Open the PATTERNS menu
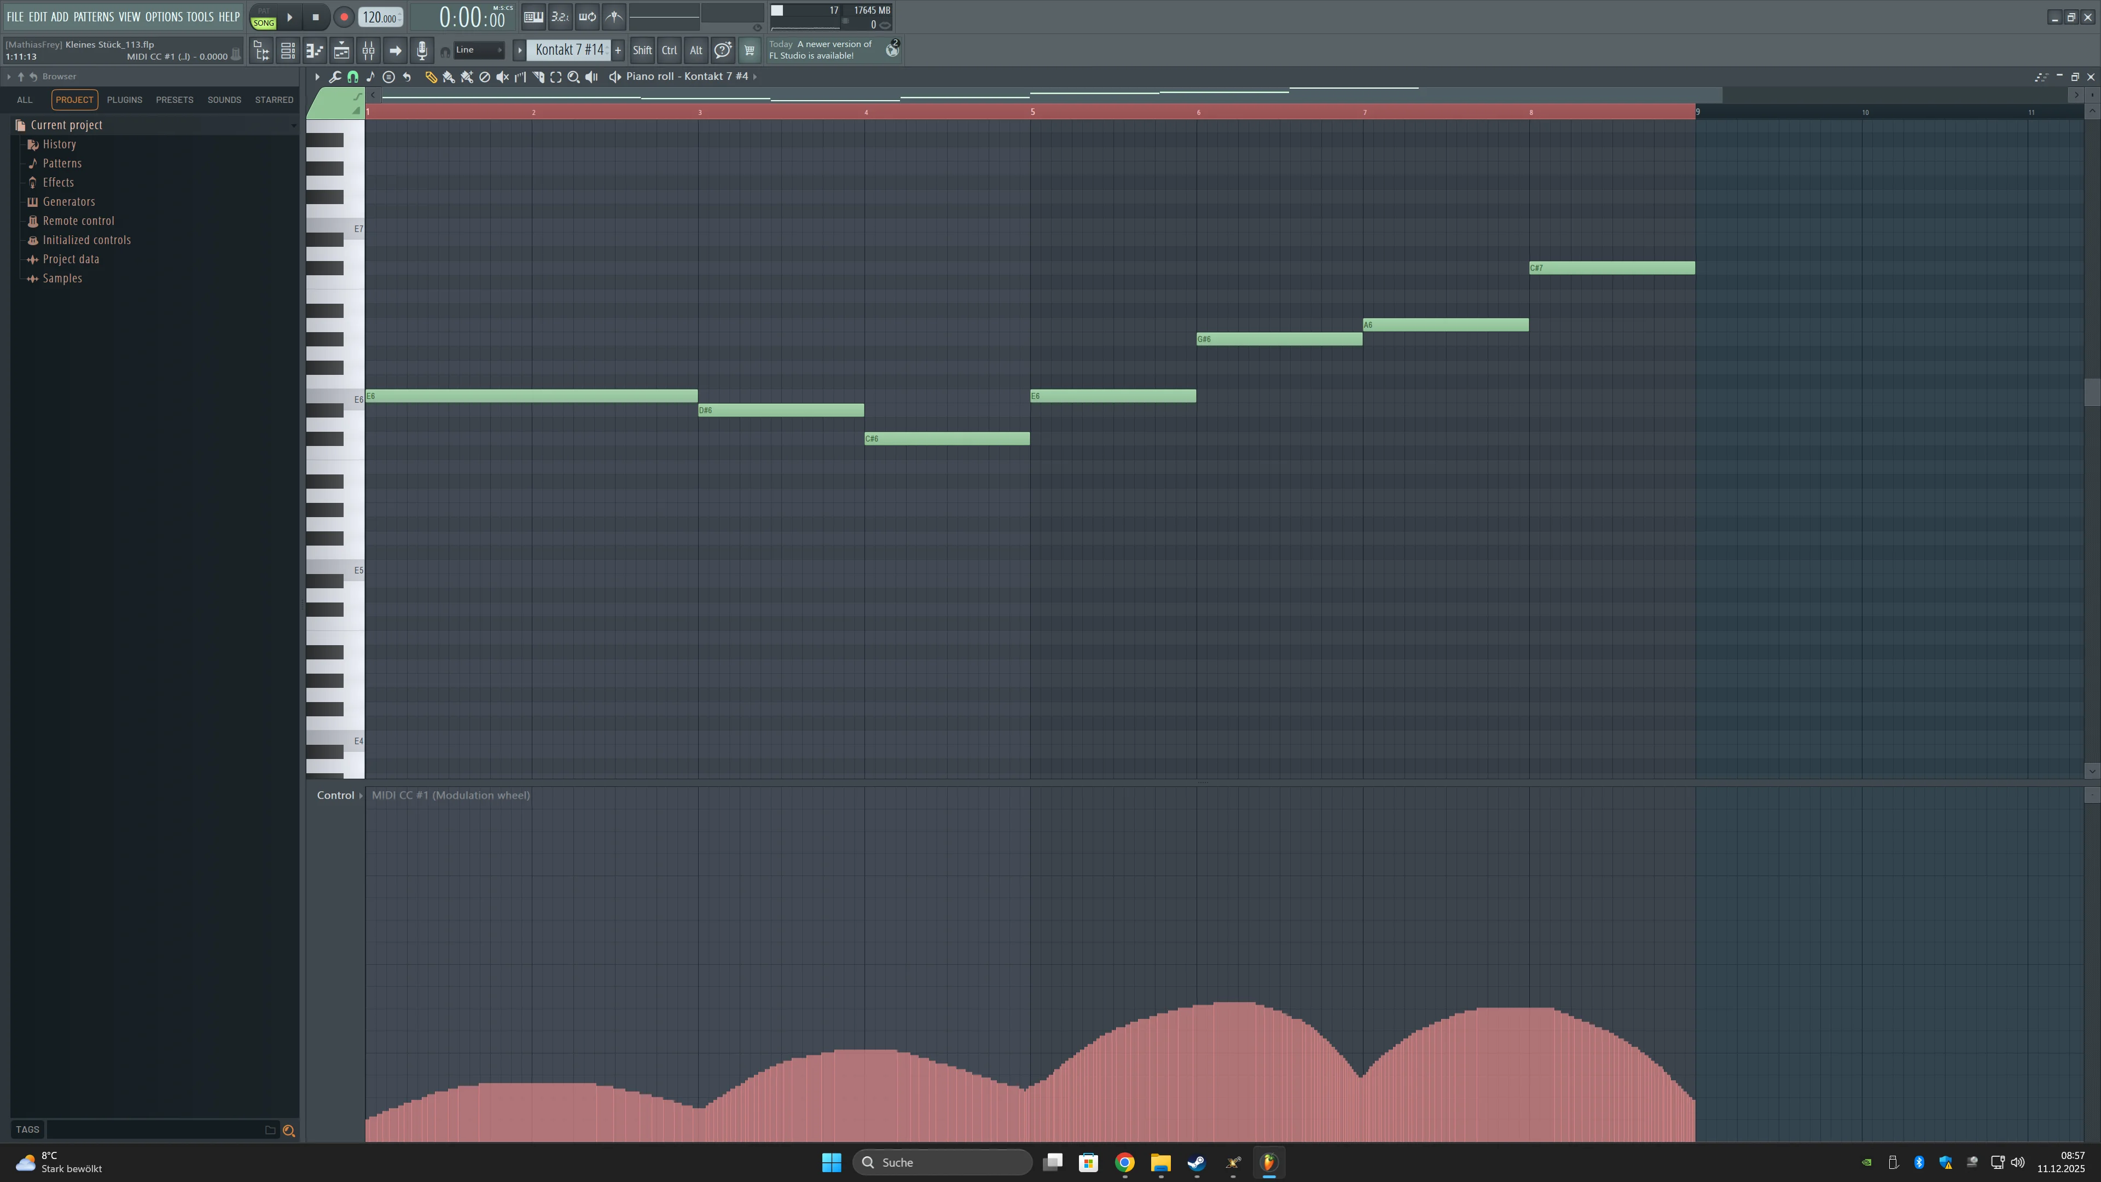The width and height of the screenshot is (2101, 1182). click(x=93, y=16)
